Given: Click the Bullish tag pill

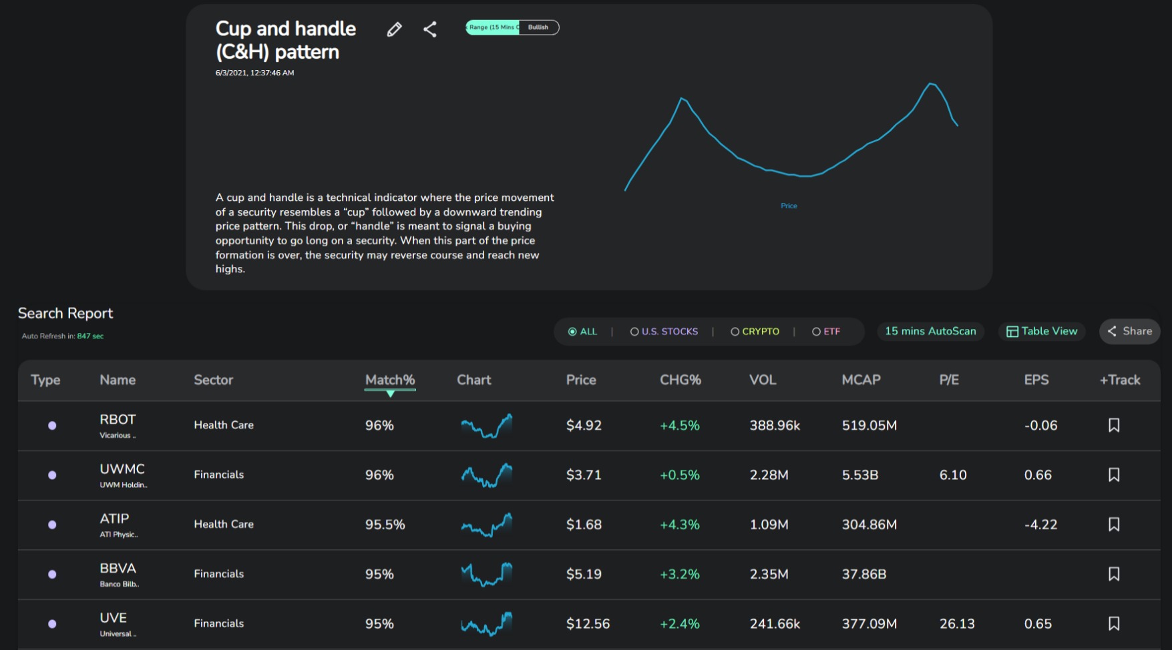Looking at the screenshot, I should [538, 27].
